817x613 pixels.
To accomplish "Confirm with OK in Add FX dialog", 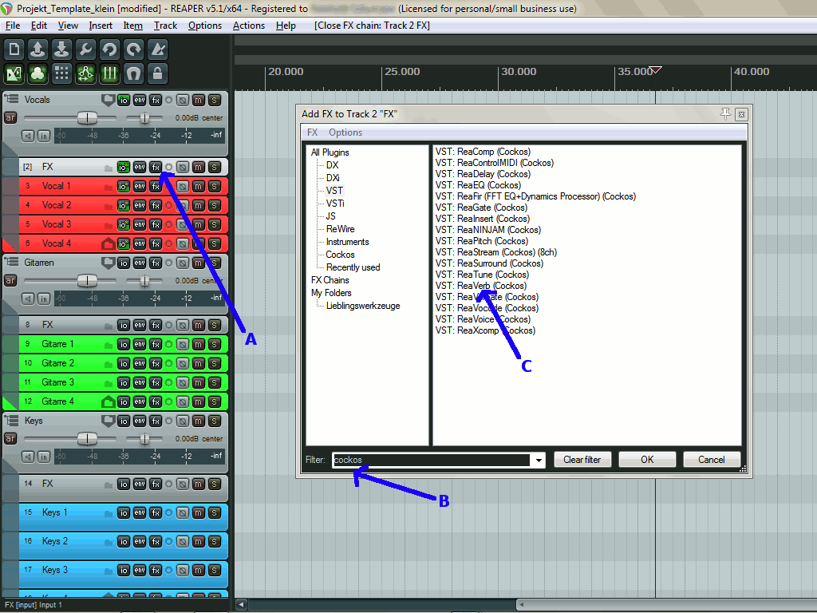I will 647,460.
